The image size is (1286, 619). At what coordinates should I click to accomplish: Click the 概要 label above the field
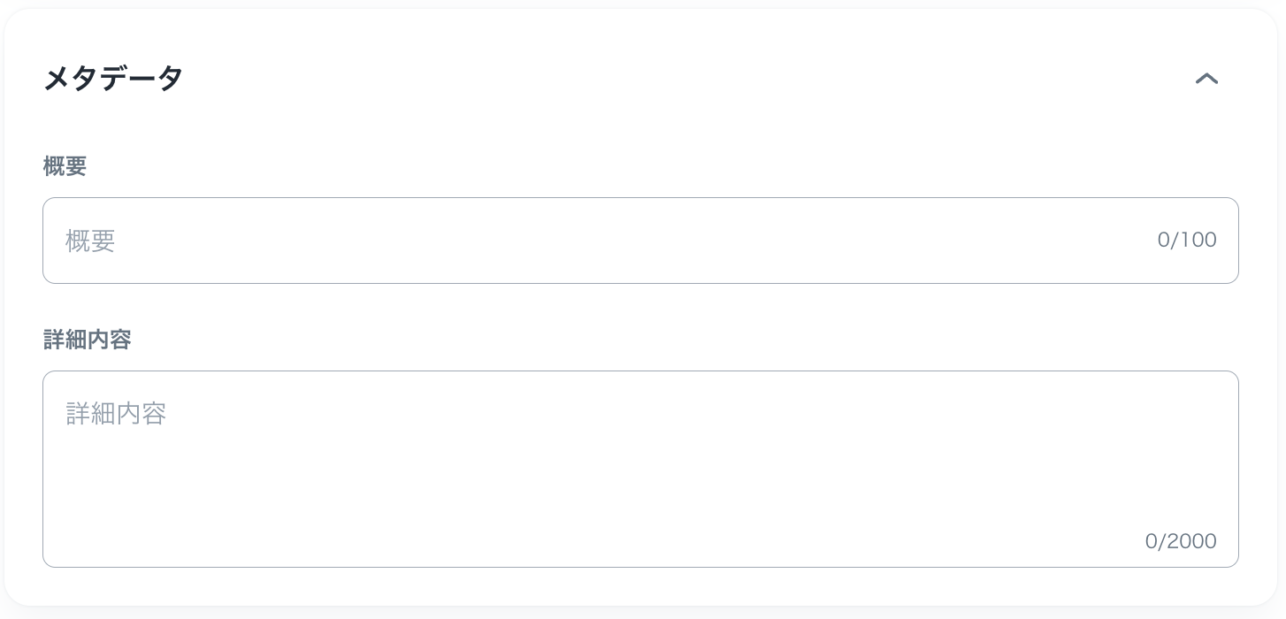point(65,166)
